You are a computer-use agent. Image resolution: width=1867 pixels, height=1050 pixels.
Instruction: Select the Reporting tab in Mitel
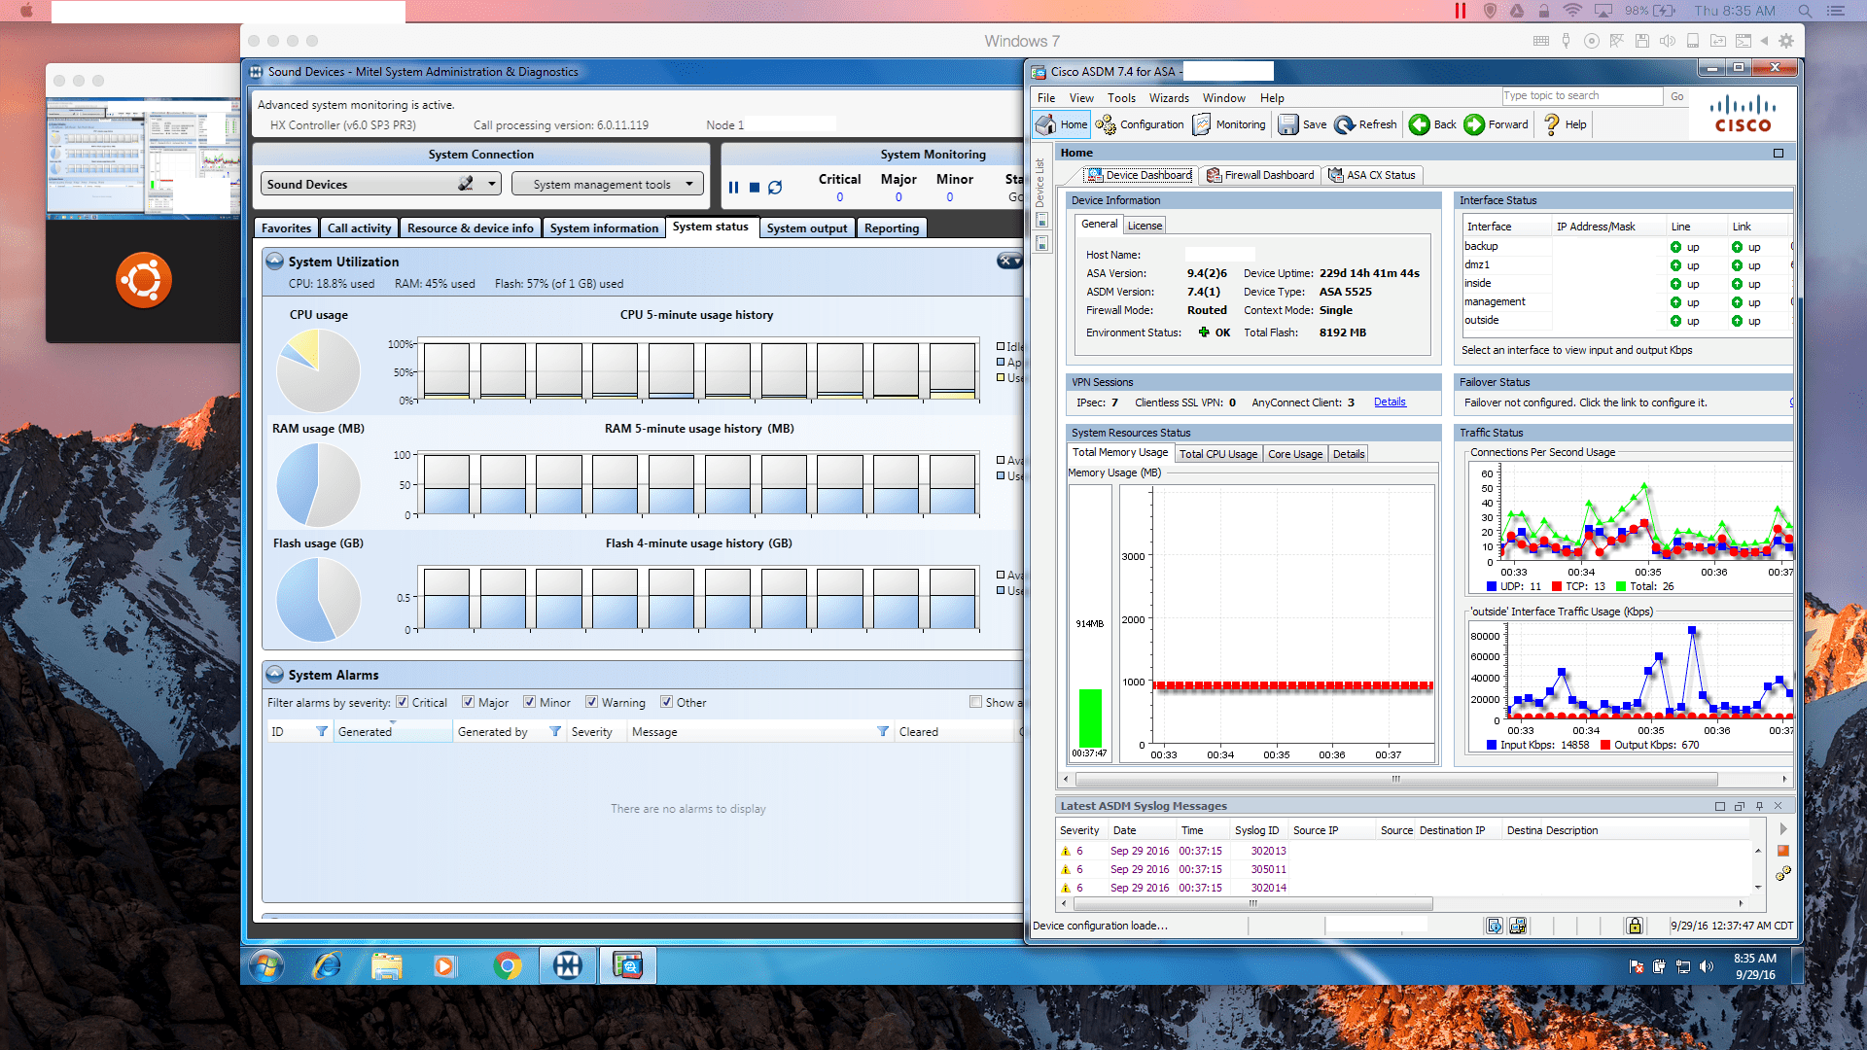[892, 227]
